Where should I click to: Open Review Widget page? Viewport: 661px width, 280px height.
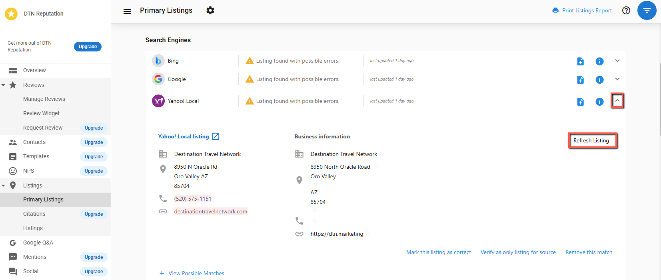41,113
